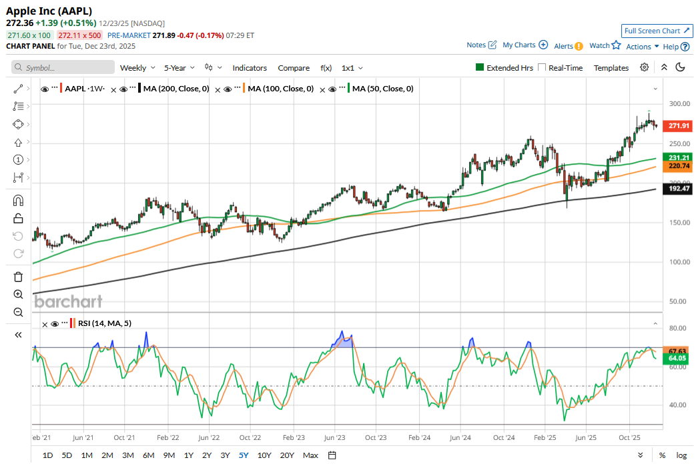
Task: Hide the RSI indicator using eye icon
Action: pyautogui.click(x=55, y=324)
